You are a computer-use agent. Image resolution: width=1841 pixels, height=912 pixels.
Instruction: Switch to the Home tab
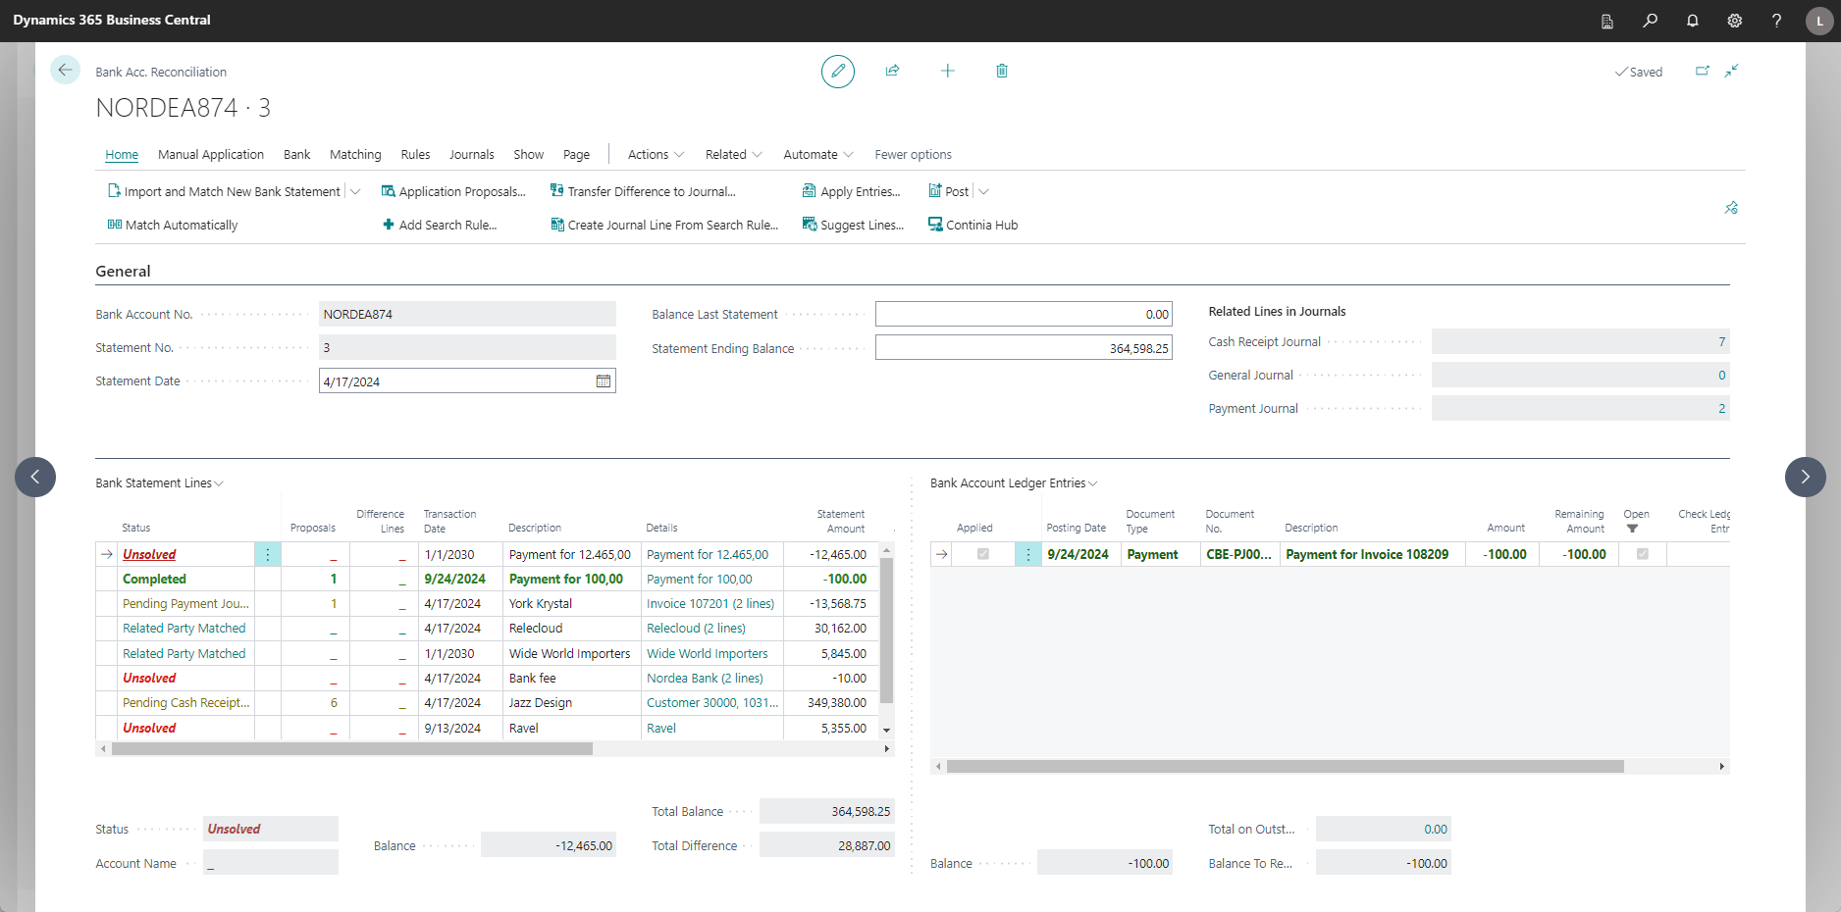(x=122, y=154)
